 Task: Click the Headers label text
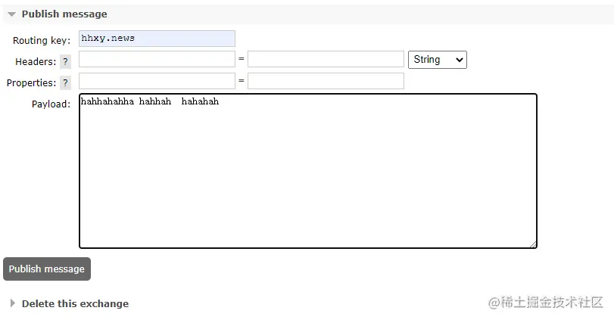pyautogui.click(x=36, y=62)
